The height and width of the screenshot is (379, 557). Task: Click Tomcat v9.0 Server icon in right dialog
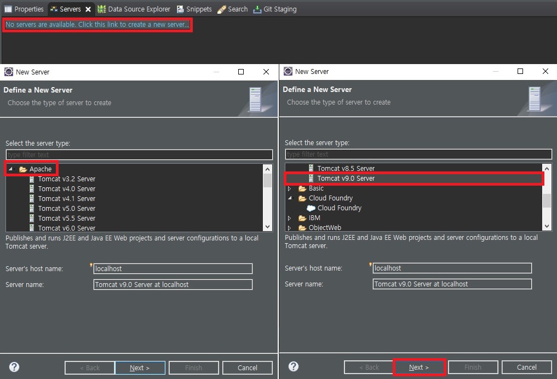[311, 179]
